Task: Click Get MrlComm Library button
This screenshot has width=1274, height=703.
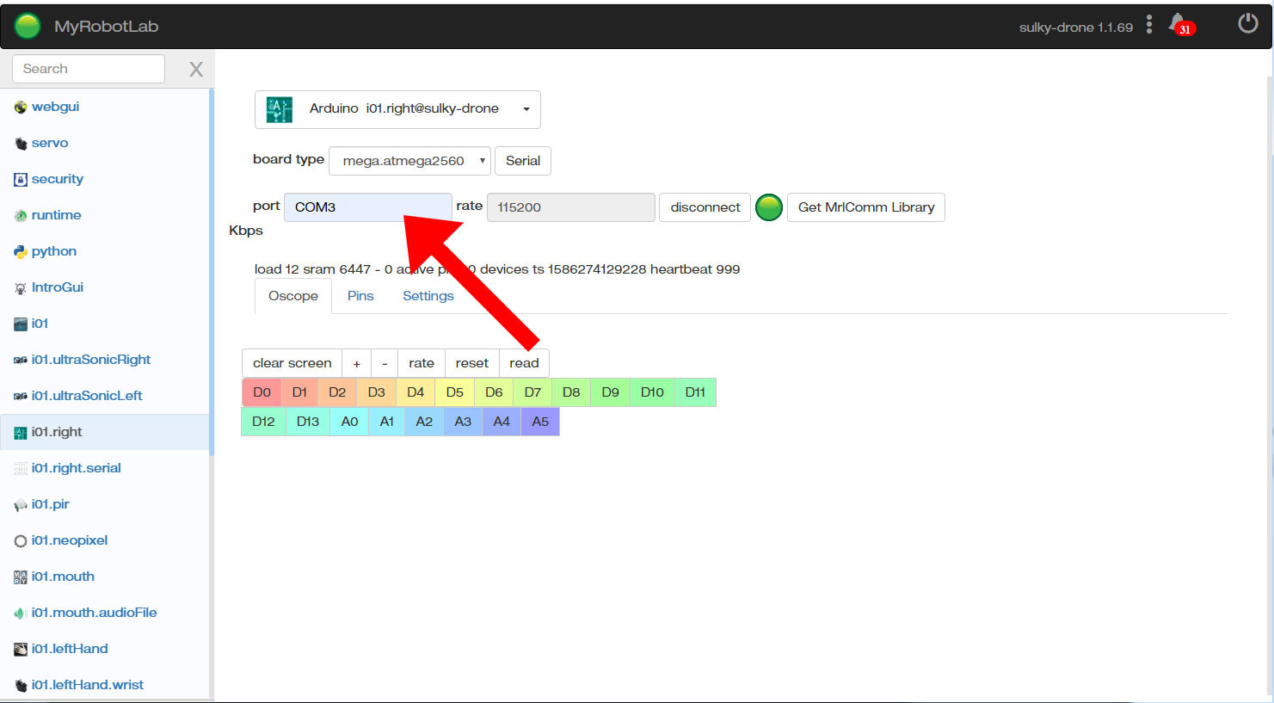Action: coord(866,207)
